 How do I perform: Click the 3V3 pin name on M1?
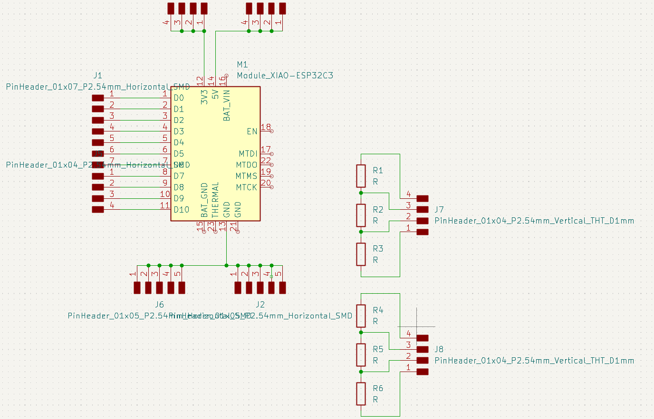coord(204,97)
